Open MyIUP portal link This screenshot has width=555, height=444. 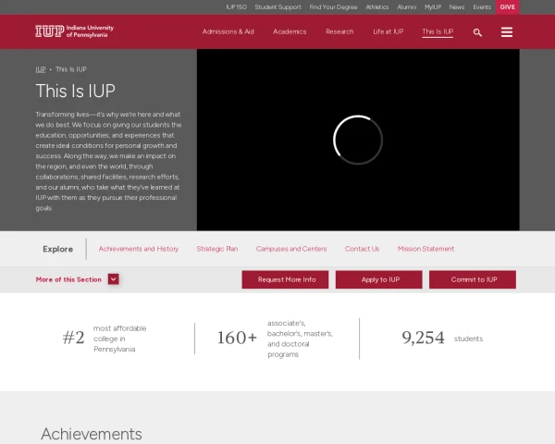(x=433, y=7)
